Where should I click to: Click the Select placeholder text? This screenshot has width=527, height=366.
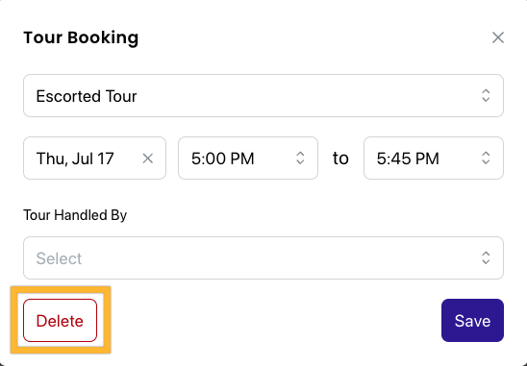59,258
